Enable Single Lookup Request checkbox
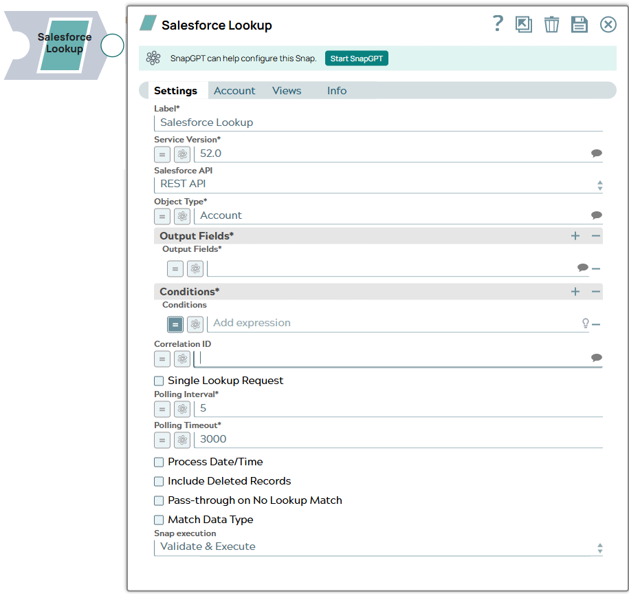 [159, 381]
